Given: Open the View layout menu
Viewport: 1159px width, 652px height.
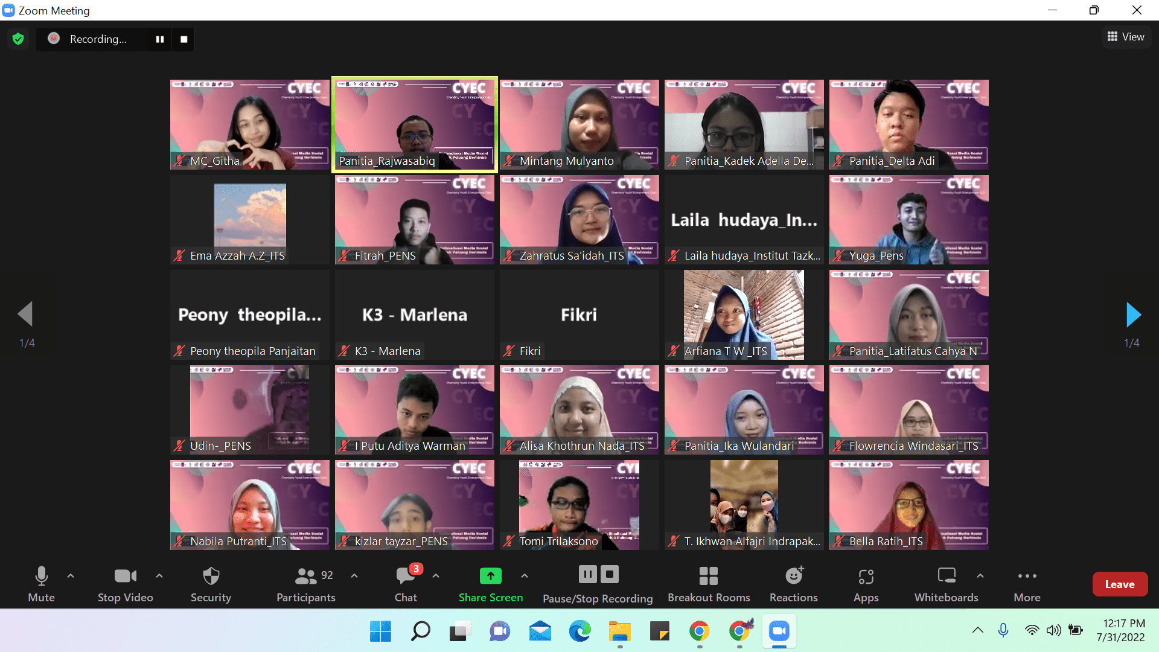Looking at the screenshot, I should [1126, 37].
